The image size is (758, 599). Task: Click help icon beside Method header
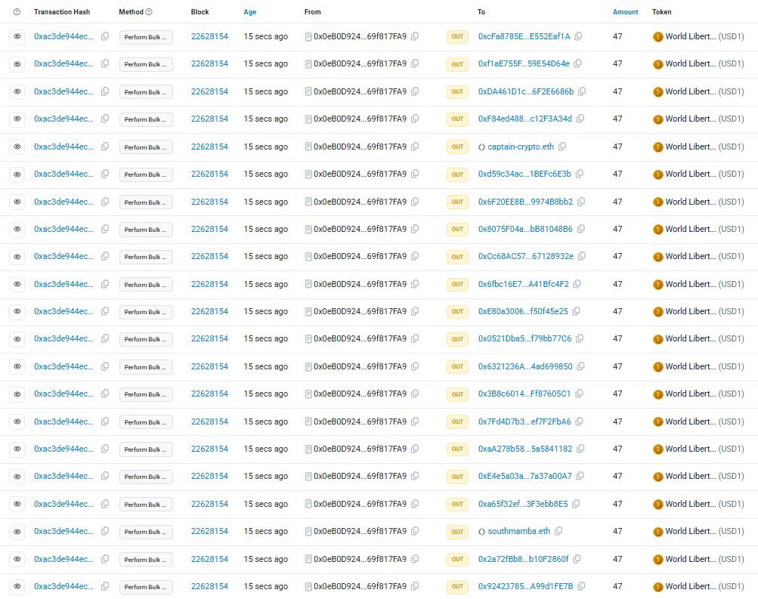149,11
